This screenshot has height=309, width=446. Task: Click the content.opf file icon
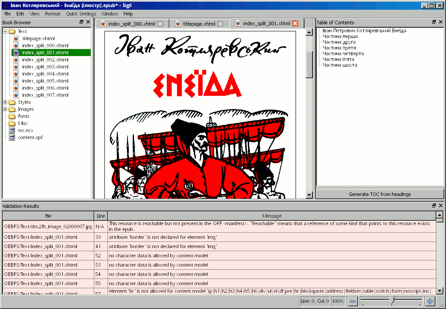pyautogui.click(x=12, y=137)
